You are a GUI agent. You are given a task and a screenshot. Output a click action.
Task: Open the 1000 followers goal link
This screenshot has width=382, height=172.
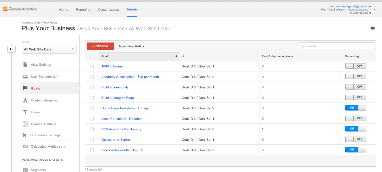112,66
